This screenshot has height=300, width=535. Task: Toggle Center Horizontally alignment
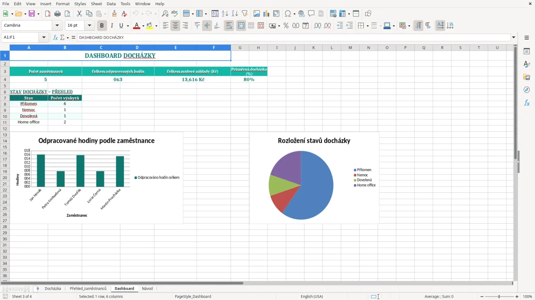click(175, 26)
